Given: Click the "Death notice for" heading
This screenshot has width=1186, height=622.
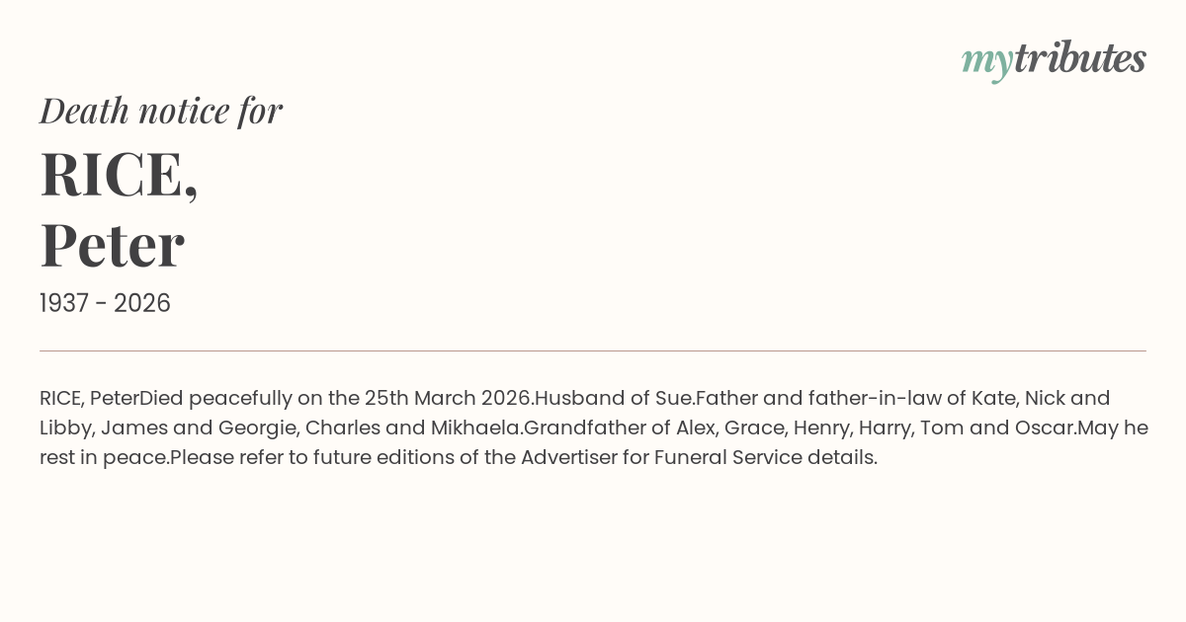Looking at the screenshot, I should coord(161,111).
